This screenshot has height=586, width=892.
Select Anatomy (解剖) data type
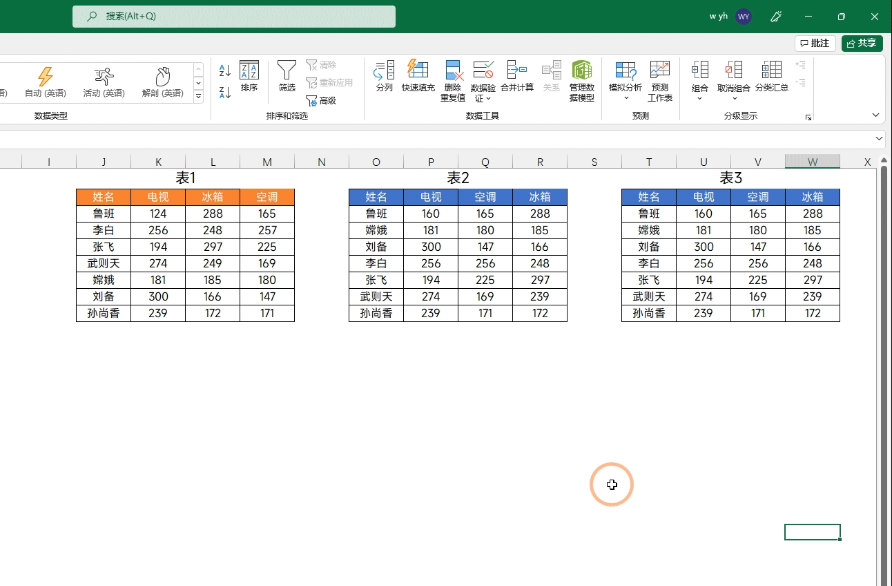pyautogui.click(x=163, y=82)
